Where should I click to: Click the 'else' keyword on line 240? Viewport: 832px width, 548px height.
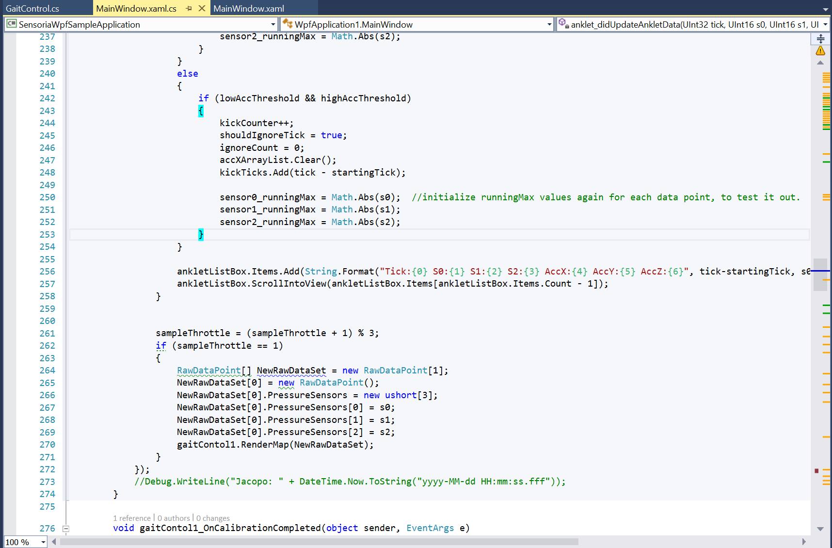pyautogui.click(x=188, y=74)
